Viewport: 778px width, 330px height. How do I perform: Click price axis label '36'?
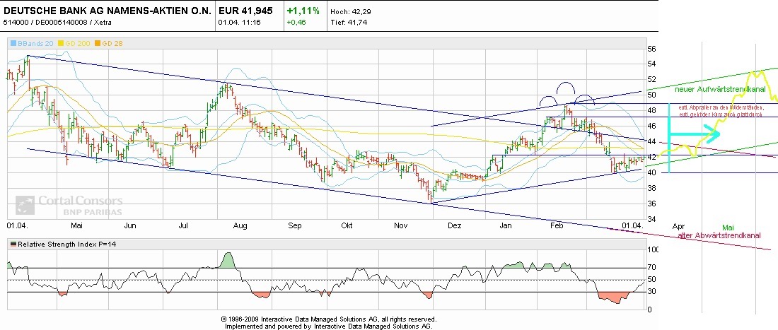[651, 204]
